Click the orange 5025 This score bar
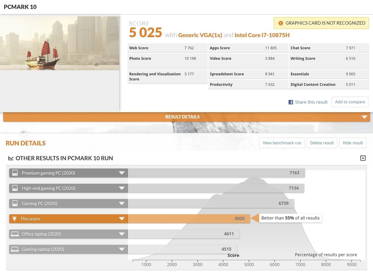 click(189, 219)
